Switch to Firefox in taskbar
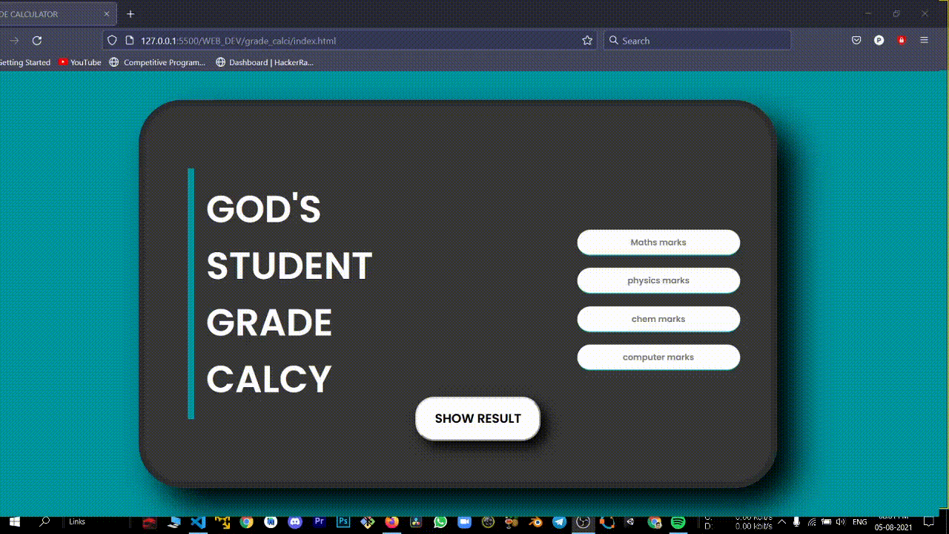 click(392, 522)
